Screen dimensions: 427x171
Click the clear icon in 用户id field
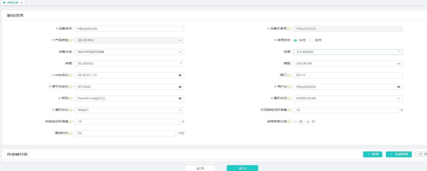398,87
